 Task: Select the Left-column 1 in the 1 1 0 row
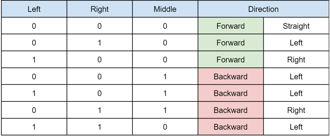coord(34,127)
